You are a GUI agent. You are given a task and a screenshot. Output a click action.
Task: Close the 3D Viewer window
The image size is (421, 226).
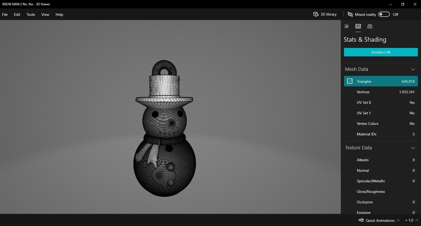(x=415, y=4)
